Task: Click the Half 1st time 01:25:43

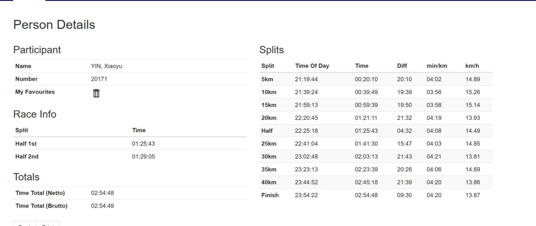Action: [143, 144]
